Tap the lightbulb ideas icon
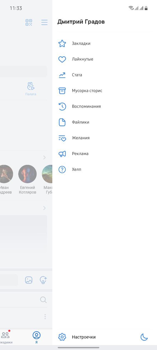 (43, 280)
